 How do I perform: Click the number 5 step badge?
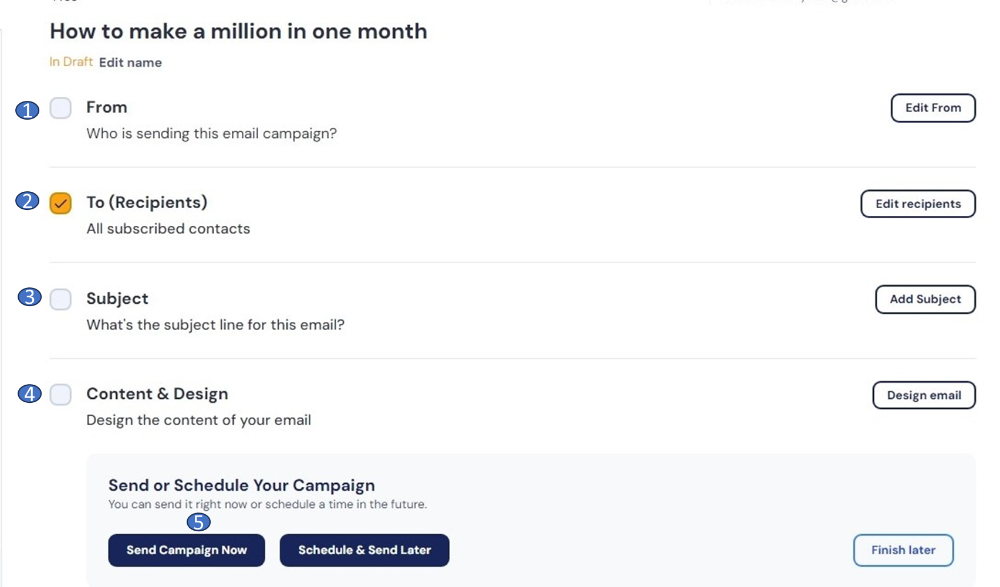198,522
